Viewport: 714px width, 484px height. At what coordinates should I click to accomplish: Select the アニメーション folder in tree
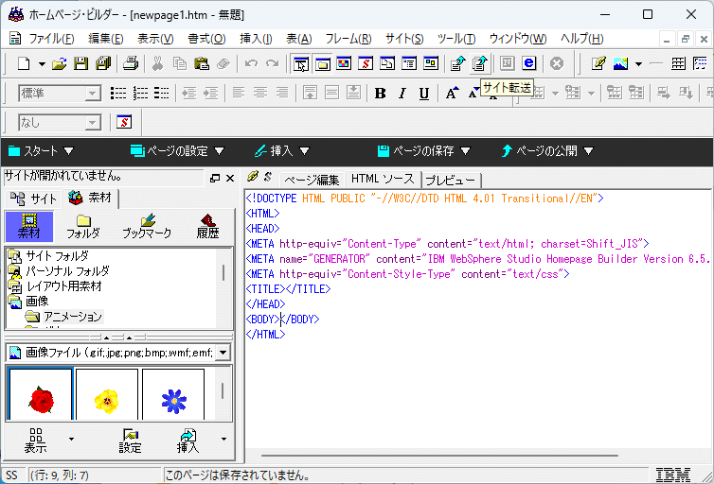pos(69,317)
